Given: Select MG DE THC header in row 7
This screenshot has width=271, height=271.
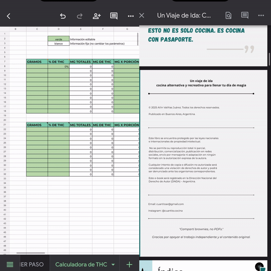Looking at the screenshot, I should point(103,62).
